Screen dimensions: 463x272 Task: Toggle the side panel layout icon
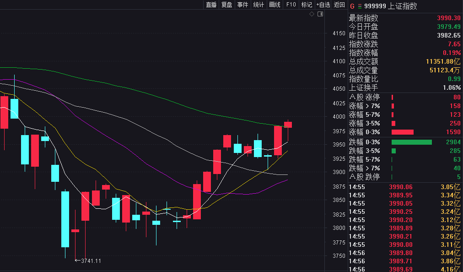(320, 14)
